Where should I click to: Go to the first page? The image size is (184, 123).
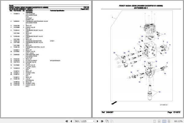[x=67, y=121]
